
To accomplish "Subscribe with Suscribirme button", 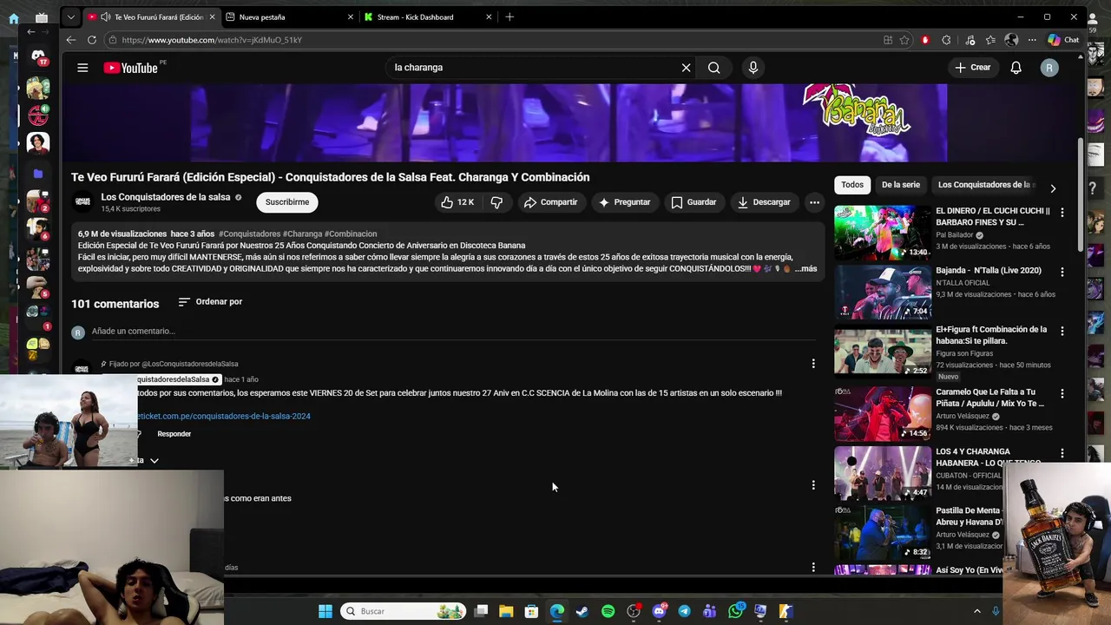I will point(287,202).
